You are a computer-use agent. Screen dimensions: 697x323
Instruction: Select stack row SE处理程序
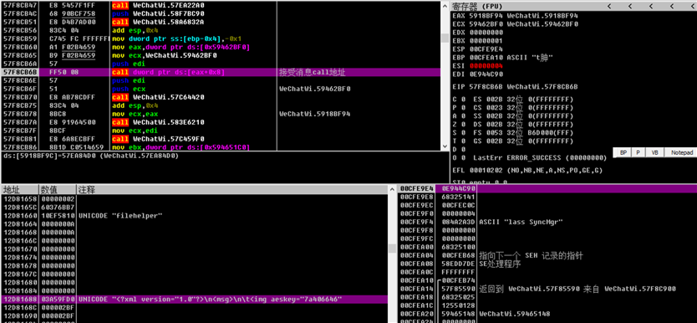click(547, 264)
